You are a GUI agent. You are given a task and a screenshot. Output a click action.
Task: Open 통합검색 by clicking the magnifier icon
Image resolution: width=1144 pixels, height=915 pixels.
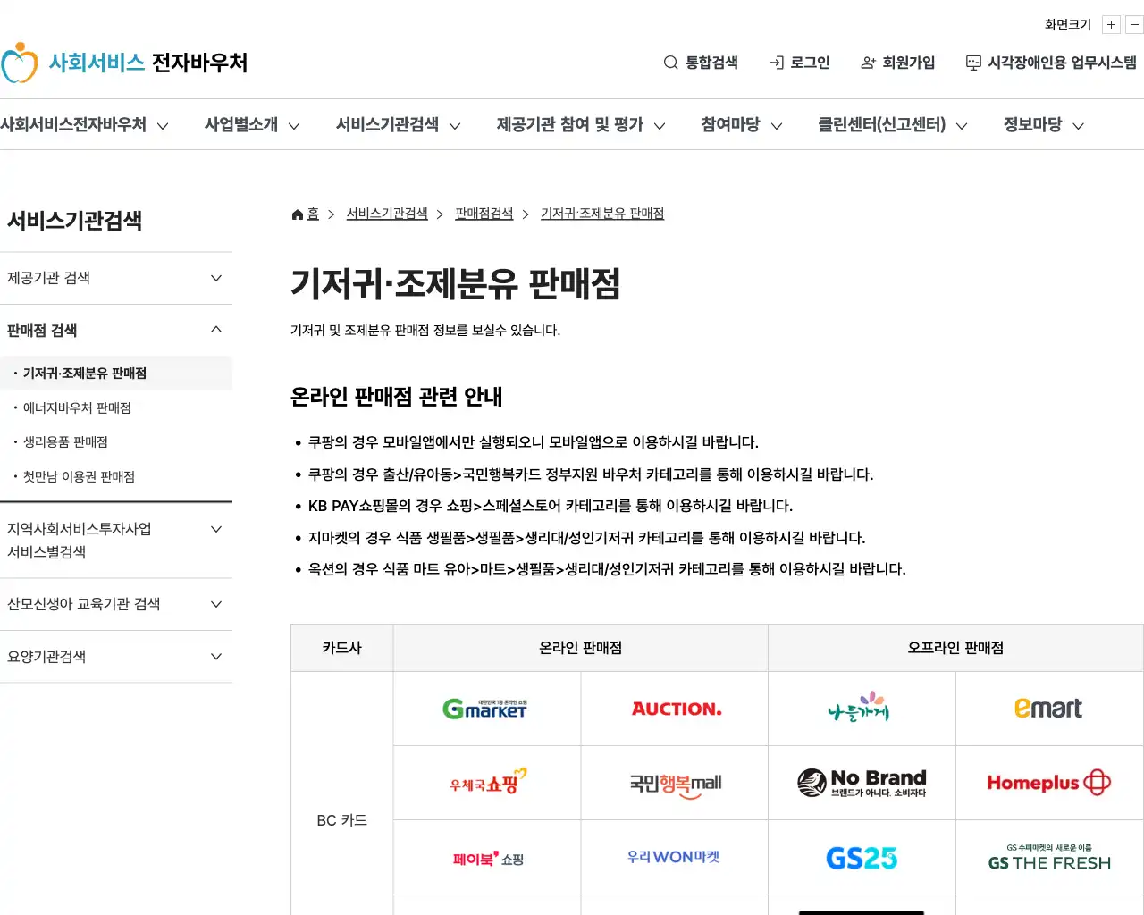coord(670,63)
